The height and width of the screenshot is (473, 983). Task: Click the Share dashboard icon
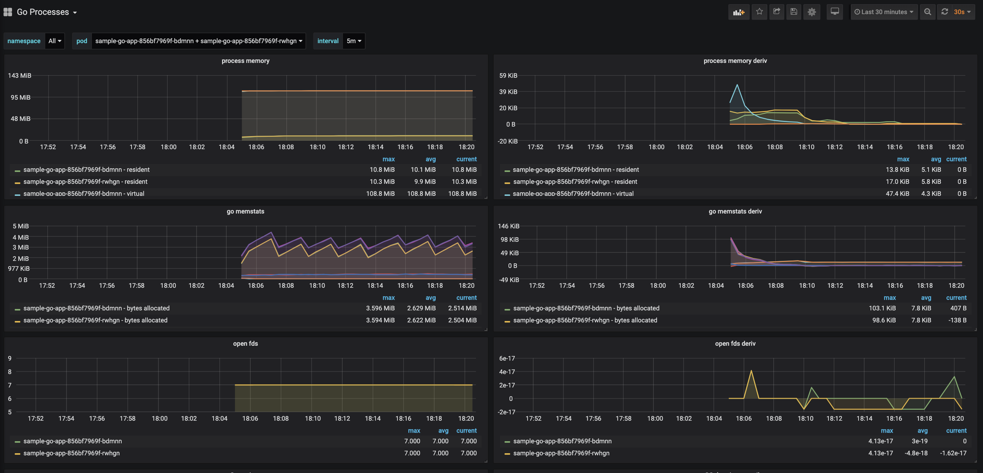776,12
